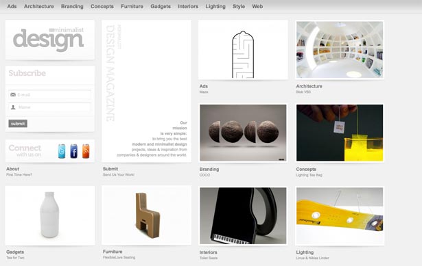
Task: Click the submit button
Action: [x=18, y=124]
